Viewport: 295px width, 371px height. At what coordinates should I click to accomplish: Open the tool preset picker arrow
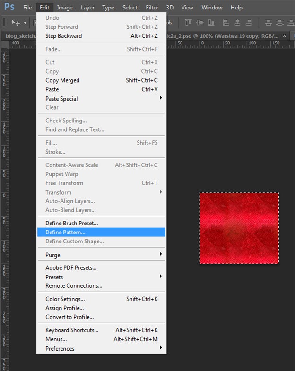pyautogui.click(x=25, y=23)
